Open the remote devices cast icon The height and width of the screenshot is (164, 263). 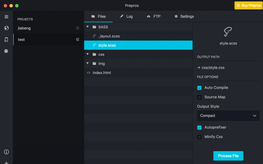[6, 40]
